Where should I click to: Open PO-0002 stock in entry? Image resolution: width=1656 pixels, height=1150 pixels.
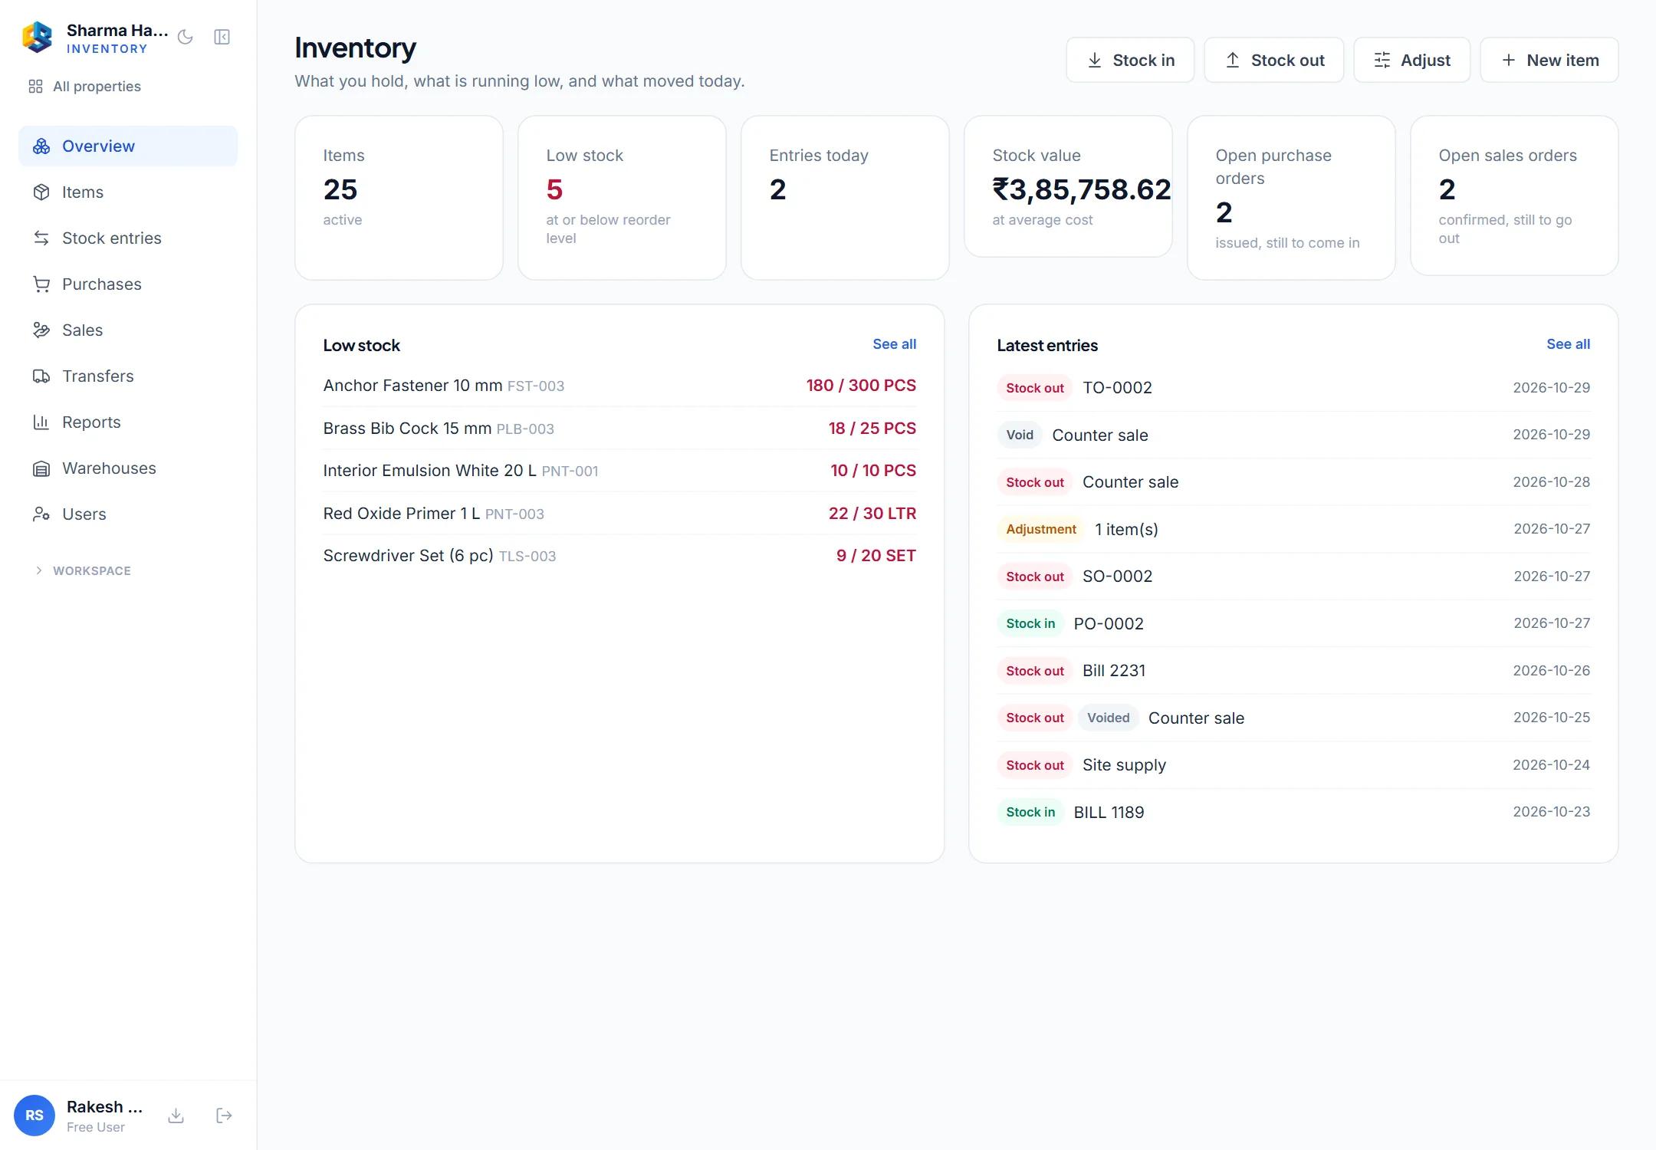tap(1293, 623)
